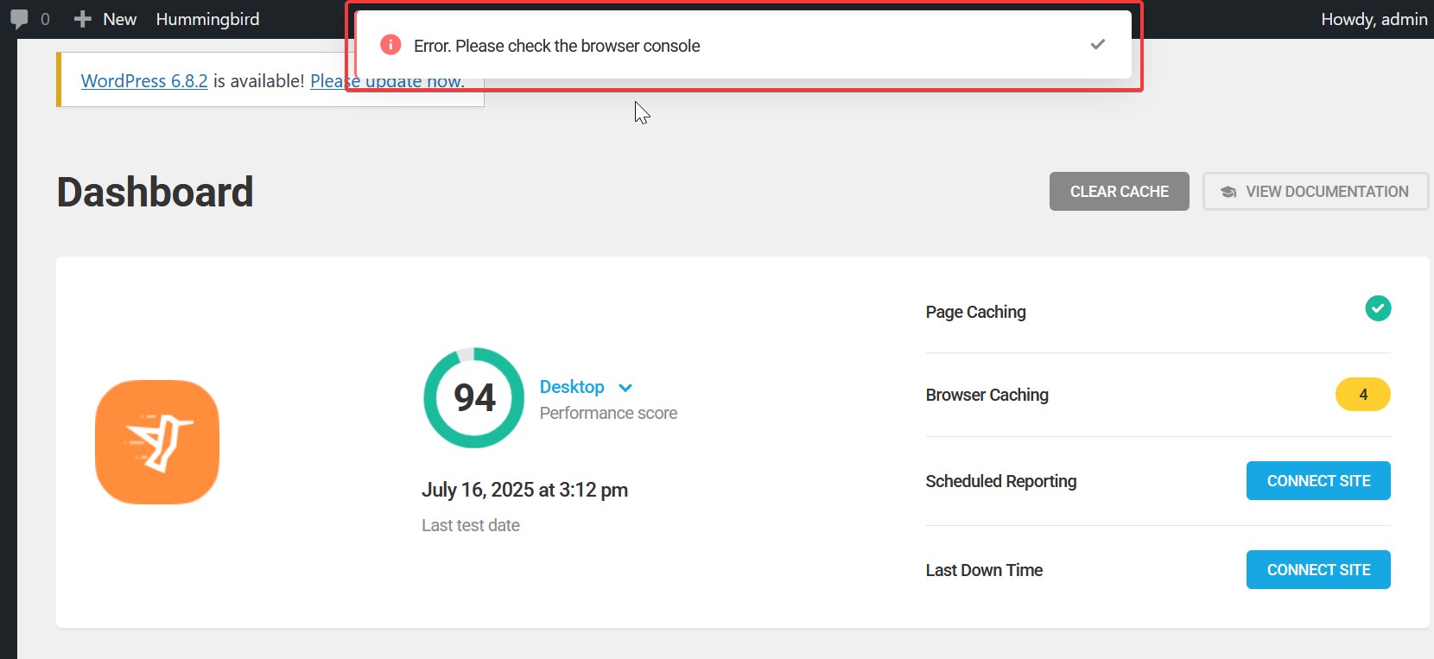Select the Browser Caching row label
Screen dimensions: 1434x659
tap(987, 396)
